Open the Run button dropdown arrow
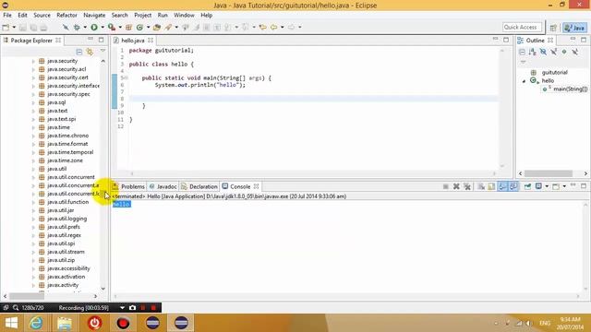Viewport: 591px width, 332px height. (103, 27)
